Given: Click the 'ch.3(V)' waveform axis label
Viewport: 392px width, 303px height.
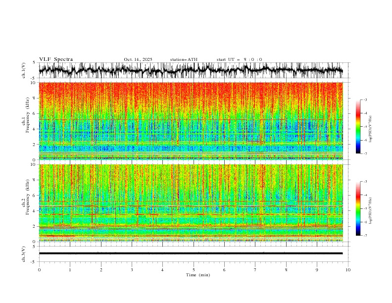Looking at the screenshot, I should 24,254.
